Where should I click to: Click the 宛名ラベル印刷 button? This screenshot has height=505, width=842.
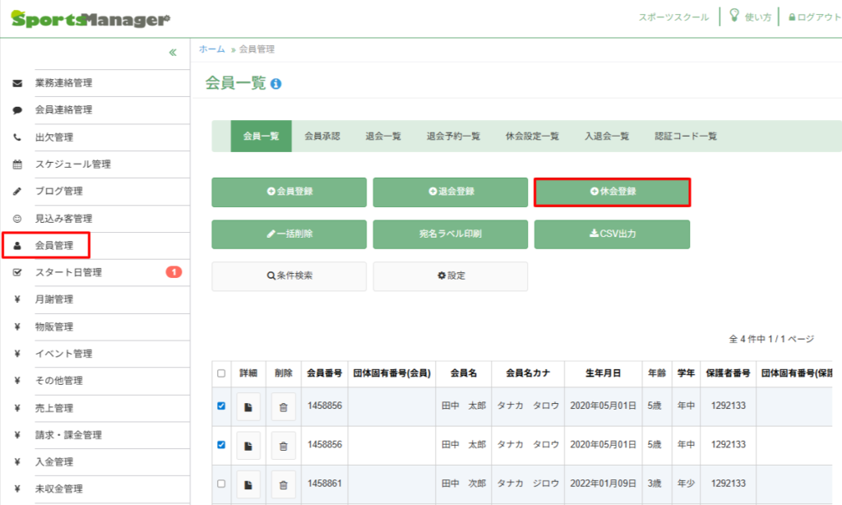pos(451,234)
